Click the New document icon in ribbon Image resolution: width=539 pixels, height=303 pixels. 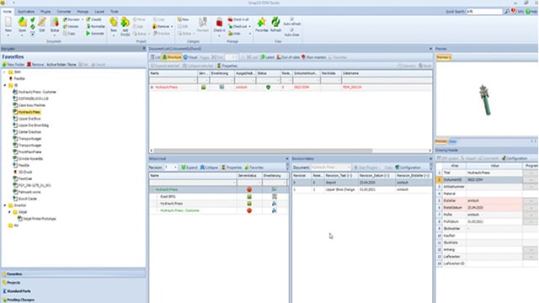pyautogui.click(x=8, y=23)
